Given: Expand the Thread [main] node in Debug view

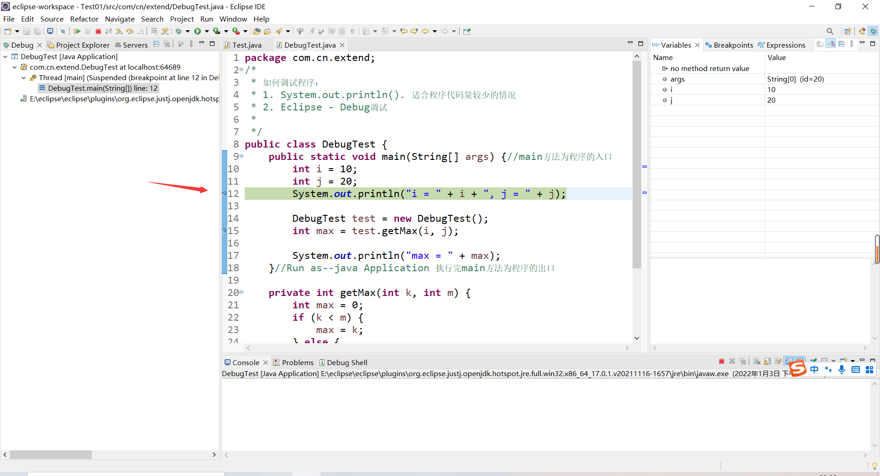Looking at the screenshot, I should pyautogui.click(x=24, y=77).
